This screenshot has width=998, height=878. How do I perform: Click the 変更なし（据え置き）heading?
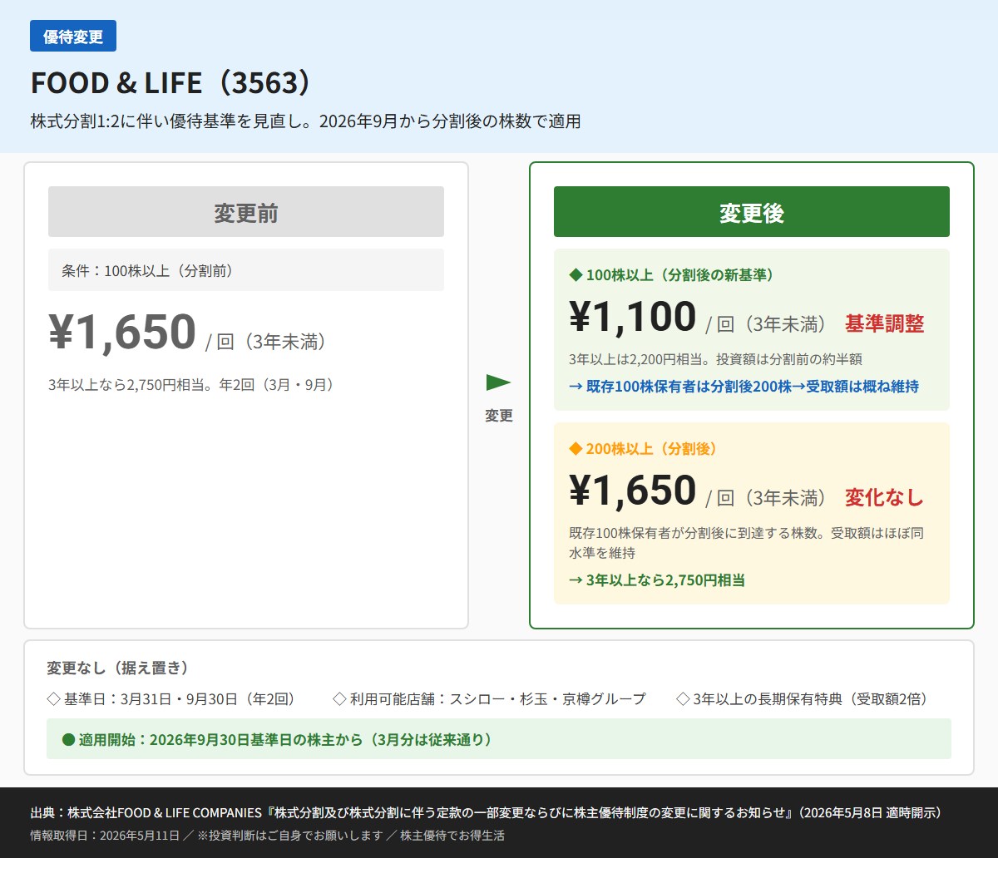click(x=121, y=668)
